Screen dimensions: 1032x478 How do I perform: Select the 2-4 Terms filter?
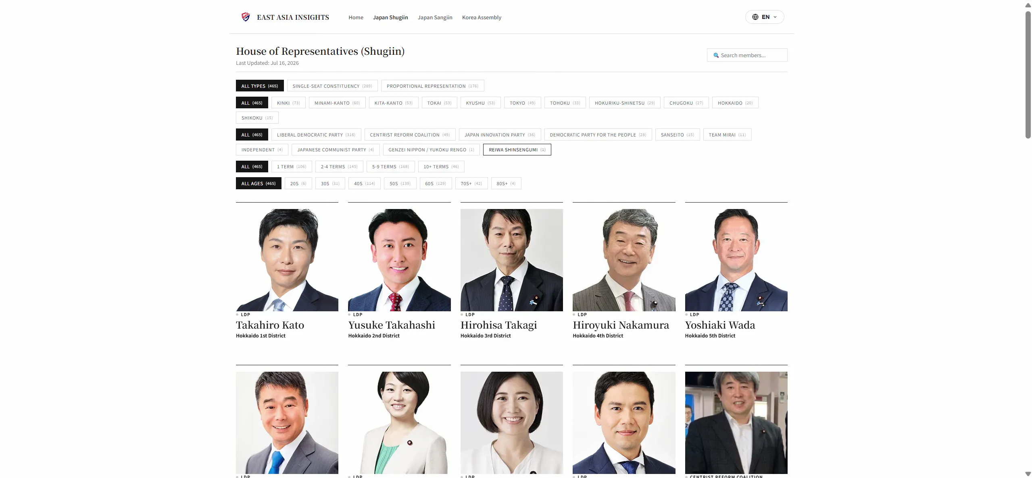(x=339, y=166)
